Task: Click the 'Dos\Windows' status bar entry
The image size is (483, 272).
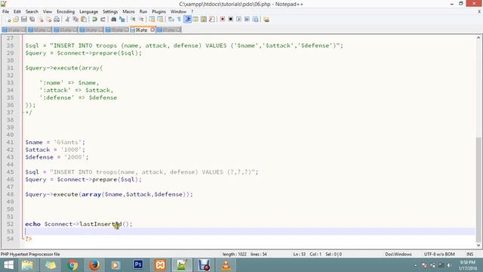Action: (398, 254)
